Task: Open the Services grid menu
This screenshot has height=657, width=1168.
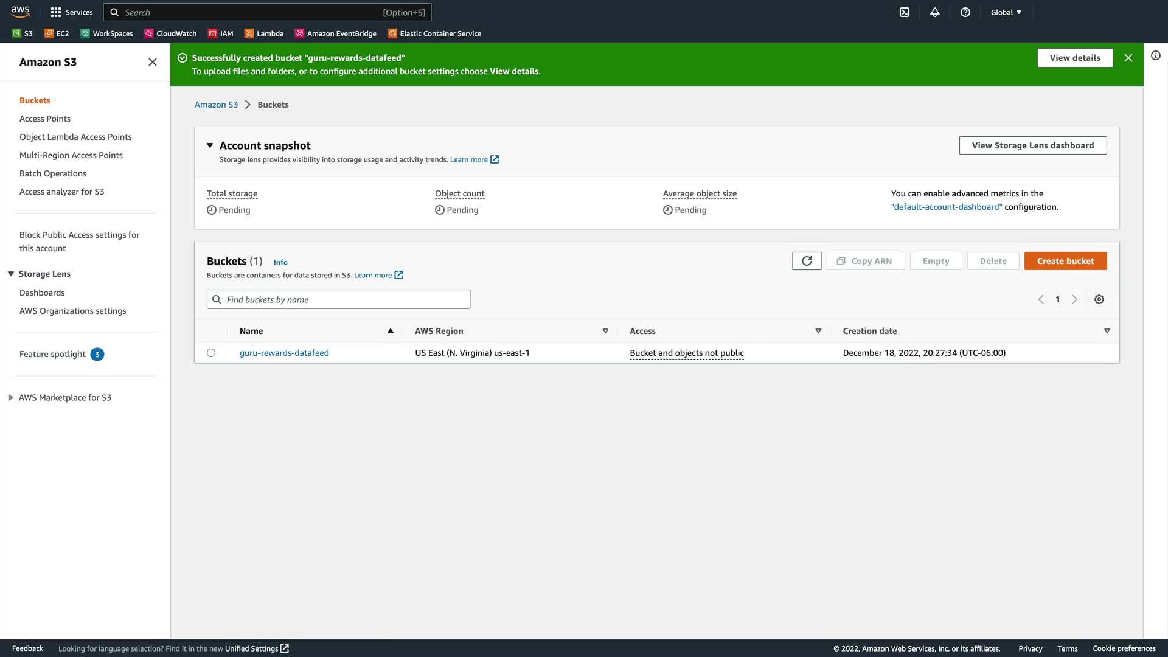Action: pyautogui.click(x=72, y=12)
